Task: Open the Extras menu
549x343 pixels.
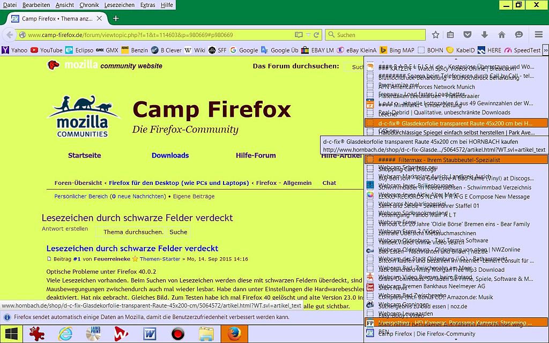Action: pos(148,5)
